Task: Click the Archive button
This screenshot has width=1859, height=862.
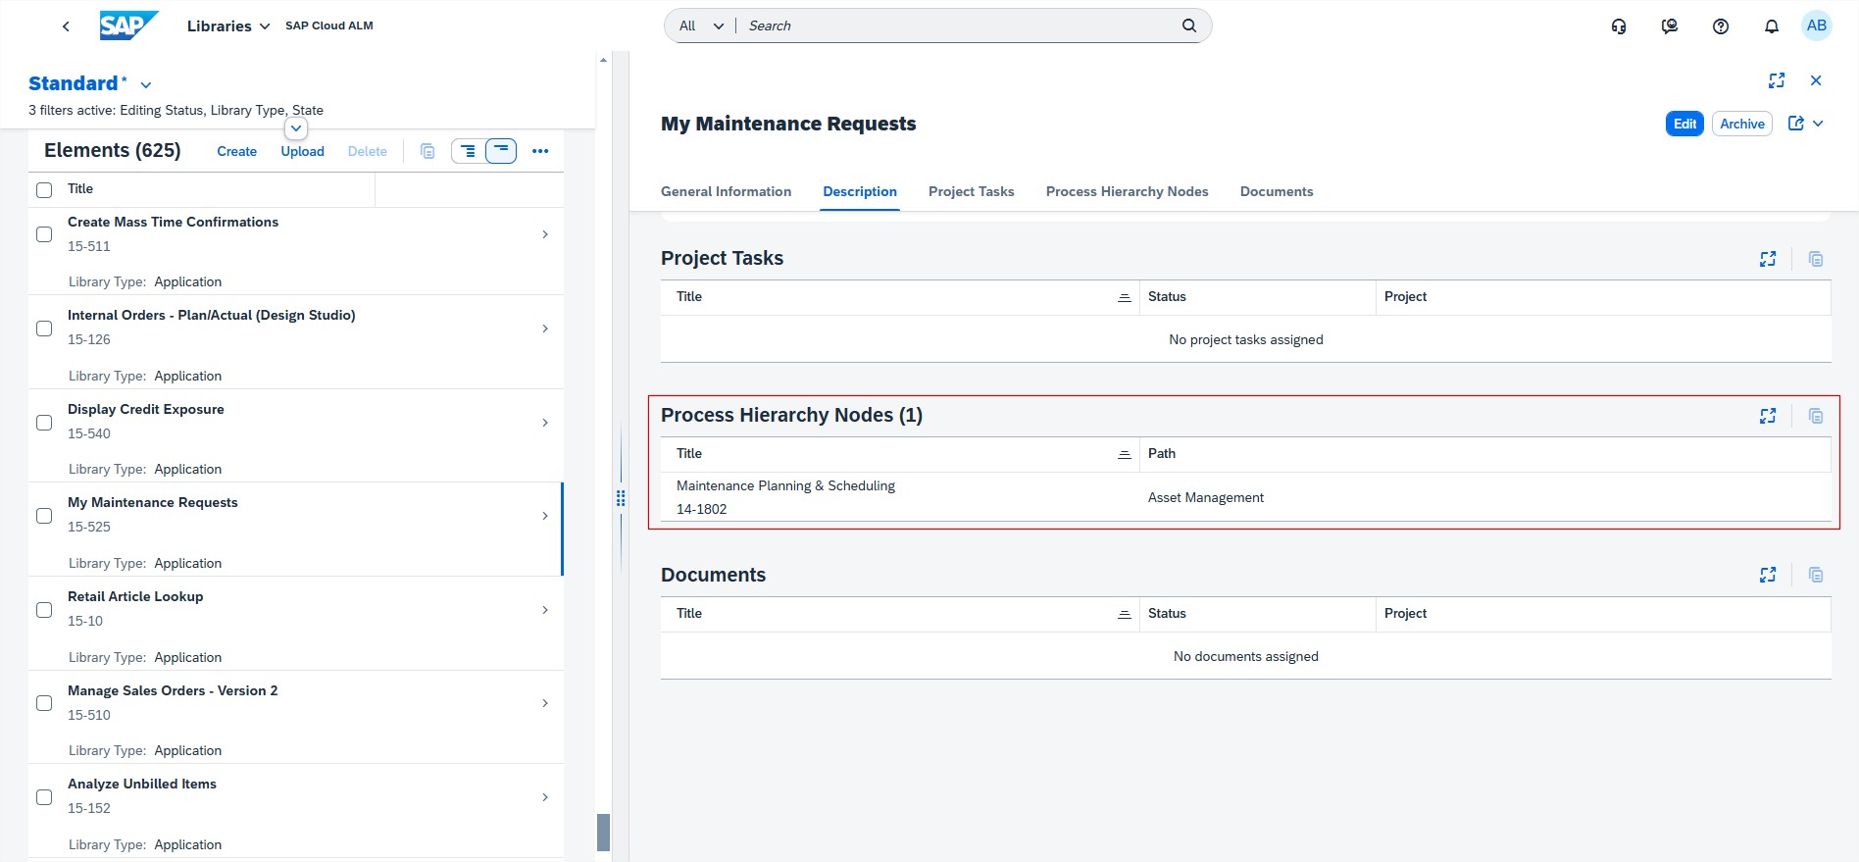Action: coord(1741,124)
